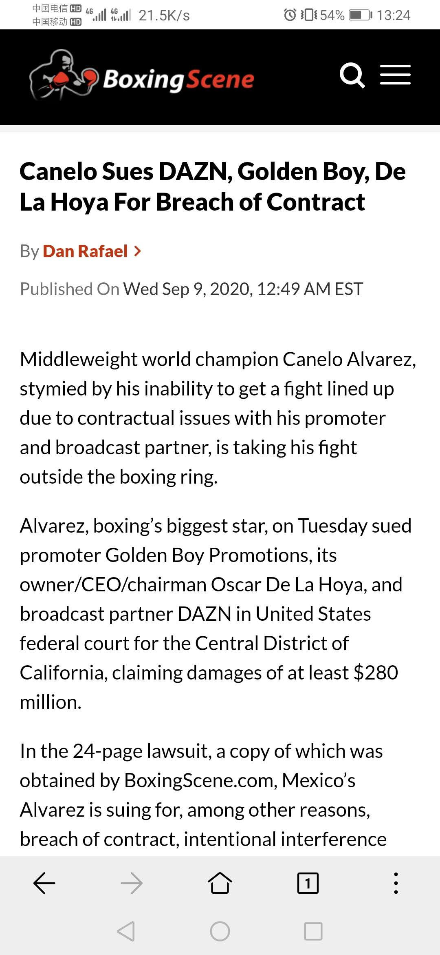
Task: Tap the Android back triangle button
Action: (126, 931)
